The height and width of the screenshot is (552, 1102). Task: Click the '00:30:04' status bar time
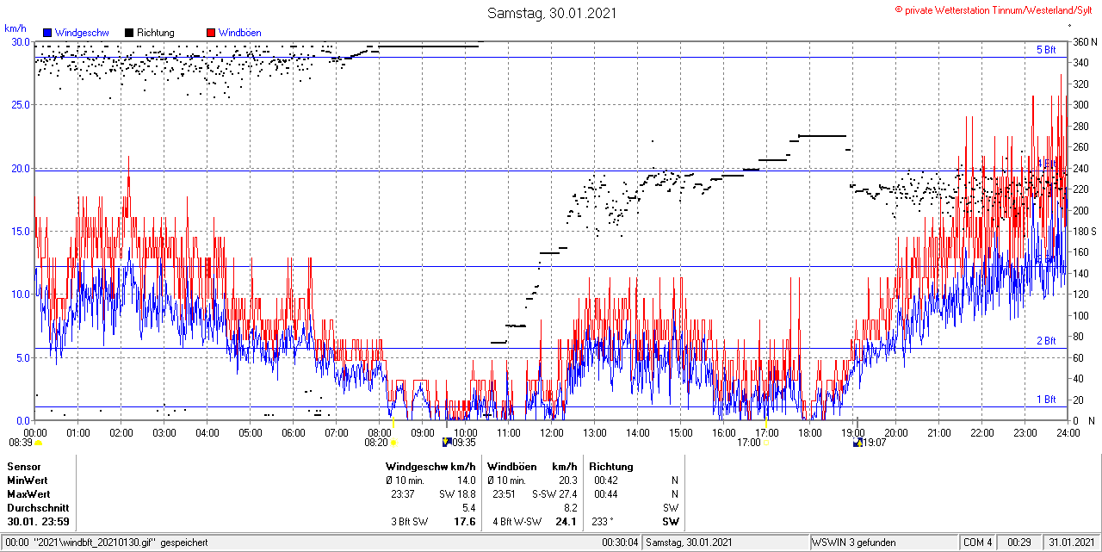pos(620,543)
